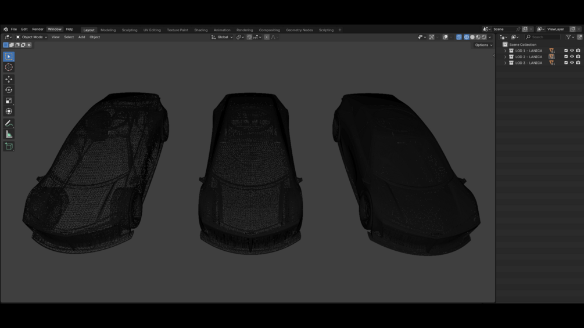Toggle proportional editing

pyautogui.click(x=267, y=37)
